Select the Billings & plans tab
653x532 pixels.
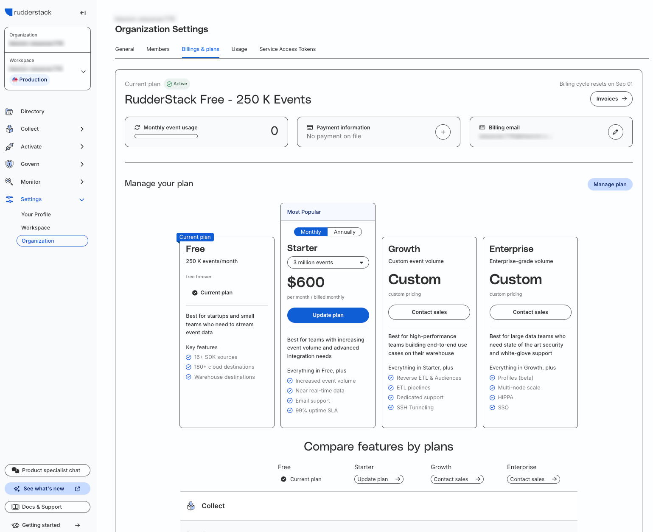[201, 49]
